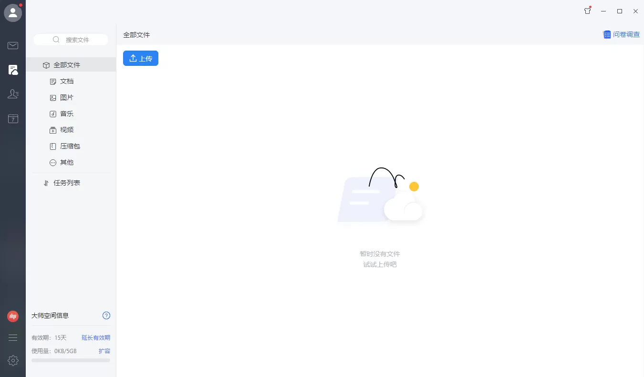Select 全部文件 in the file tree
644x377 pixels.
coord(66,65)
